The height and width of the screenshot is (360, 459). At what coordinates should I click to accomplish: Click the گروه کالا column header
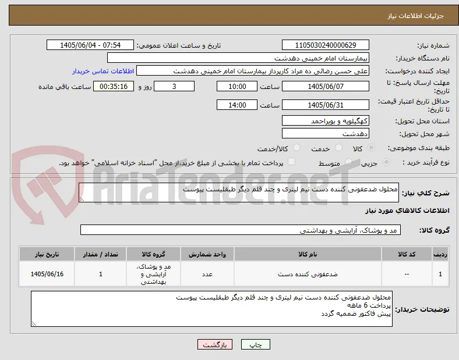(153, 254)
